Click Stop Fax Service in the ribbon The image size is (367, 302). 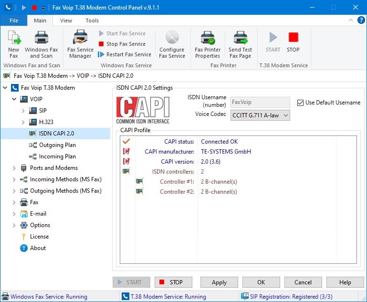122,44
